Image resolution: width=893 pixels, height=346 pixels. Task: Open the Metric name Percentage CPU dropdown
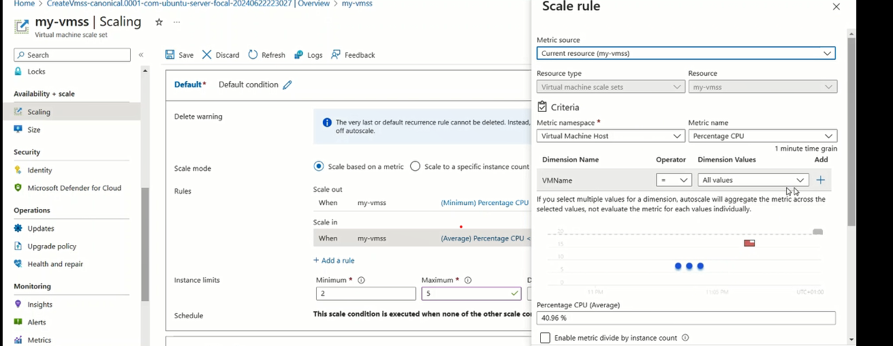pos(762,136)
